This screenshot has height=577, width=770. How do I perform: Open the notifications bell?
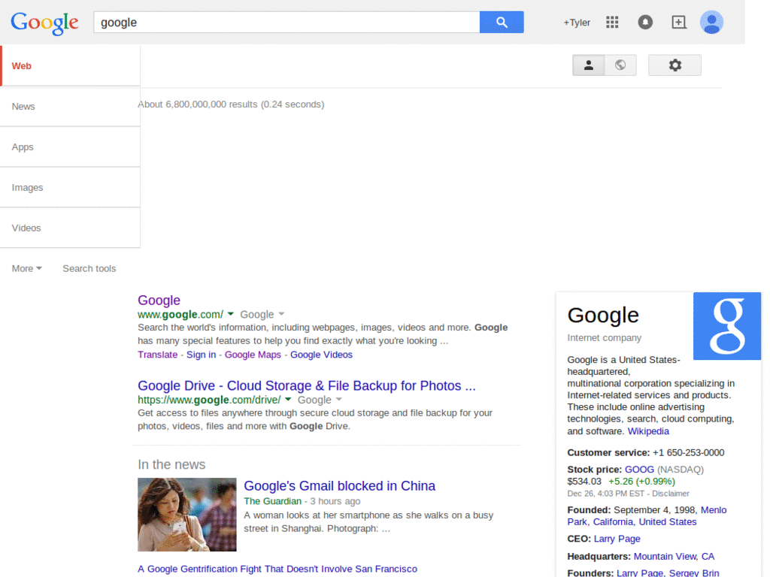click(x=645, y=22)
